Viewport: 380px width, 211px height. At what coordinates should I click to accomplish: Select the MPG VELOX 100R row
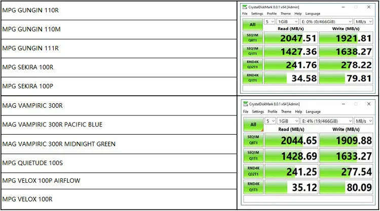click(119, 199)
